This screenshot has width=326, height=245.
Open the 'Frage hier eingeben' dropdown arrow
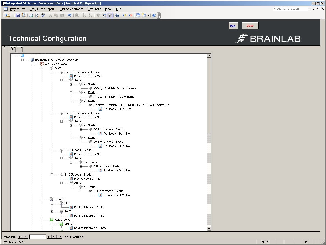(x=310, y=9)
